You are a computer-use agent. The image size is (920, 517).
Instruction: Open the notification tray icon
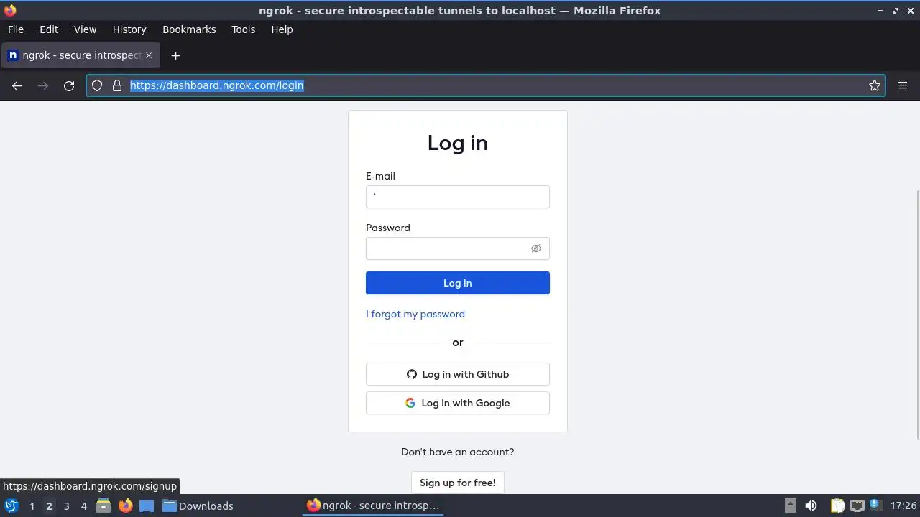[x=875, y=505]
